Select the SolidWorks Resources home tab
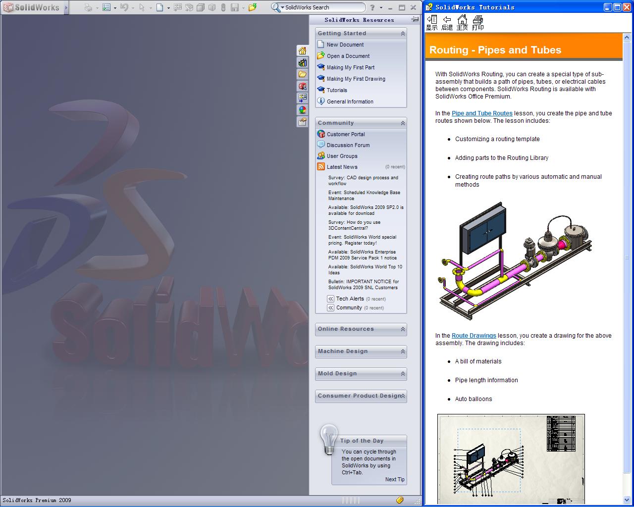Image resolution: width=634 pixels, height=507 pixels. pyautogui.click(x=302, y=51)
